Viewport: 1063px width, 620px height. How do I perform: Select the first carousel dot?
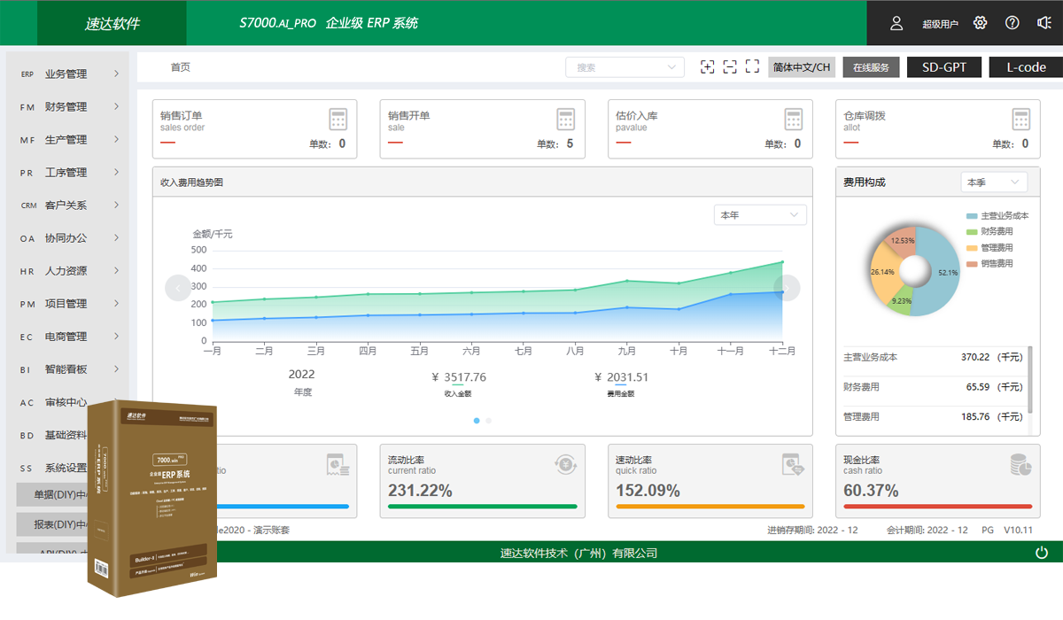[x=477, y=421]
